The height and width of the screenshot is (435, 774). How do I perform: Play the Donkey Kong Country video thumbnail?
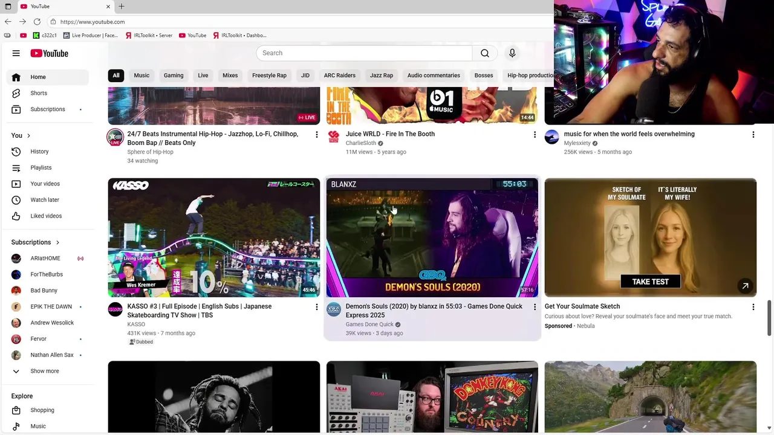point(432,397)
